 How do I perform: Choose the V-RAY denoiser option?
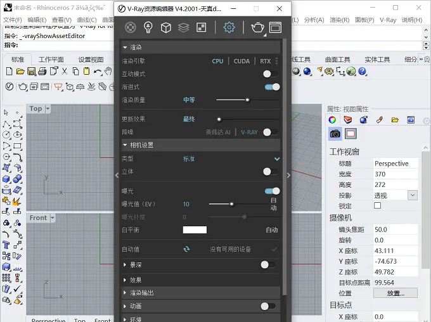[249, 132]
